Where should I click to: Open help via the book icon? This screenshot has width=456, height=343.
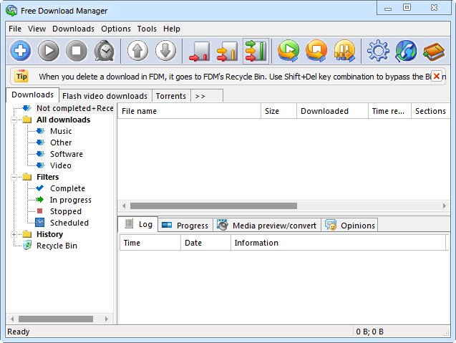click(x=434, y=52)
